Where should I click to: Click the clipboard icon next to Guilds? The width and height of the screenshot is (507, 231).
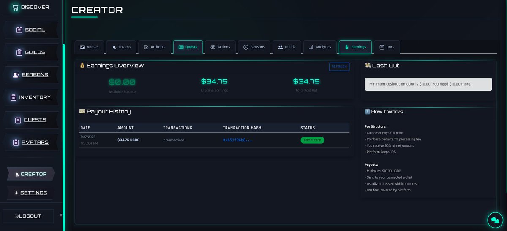19,52
